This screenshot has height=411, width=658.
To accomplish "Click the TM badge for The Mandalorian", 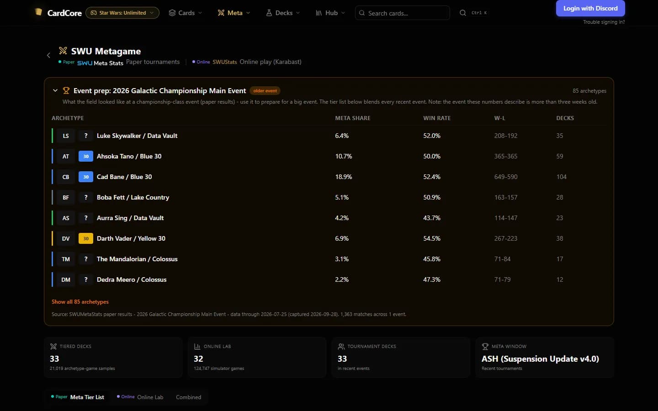I will [x=66, y=259].
